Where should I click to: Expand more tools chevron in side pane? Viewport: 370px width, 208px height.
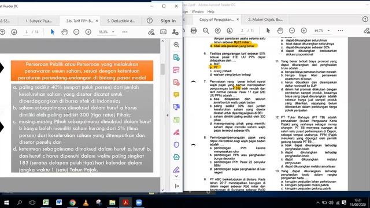176,176
